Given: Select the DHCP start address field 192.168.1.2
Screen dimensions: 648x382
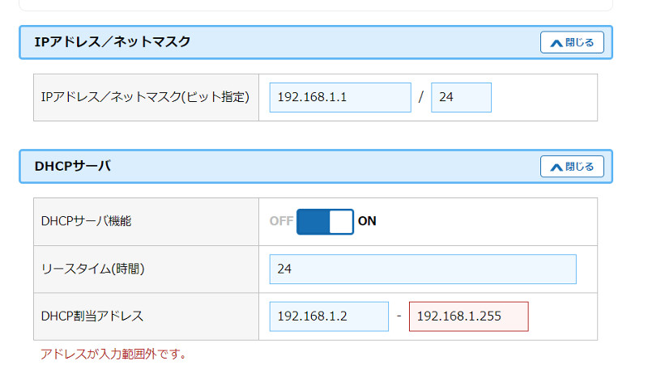Looking at the screenshot, I should [329, 316].
